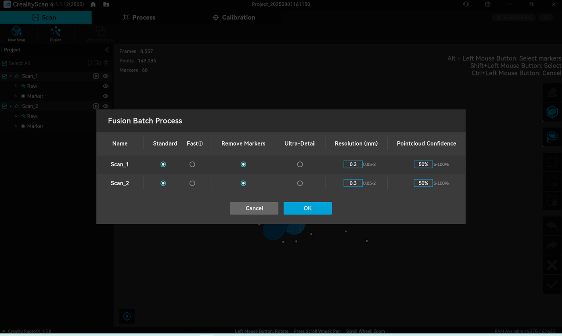Screen dimensions: 562x336
Task: Click the Fast info icon
Action: [x=201, y=144]
